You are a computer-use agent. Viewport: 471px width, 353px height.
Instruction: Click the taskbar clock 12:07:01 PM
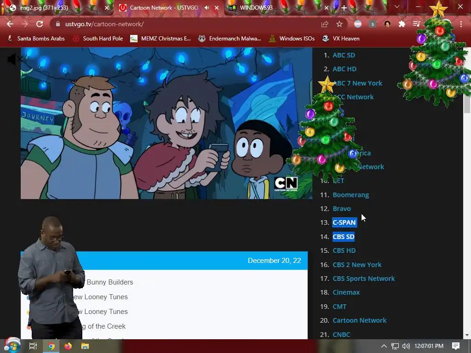point(429,346)
